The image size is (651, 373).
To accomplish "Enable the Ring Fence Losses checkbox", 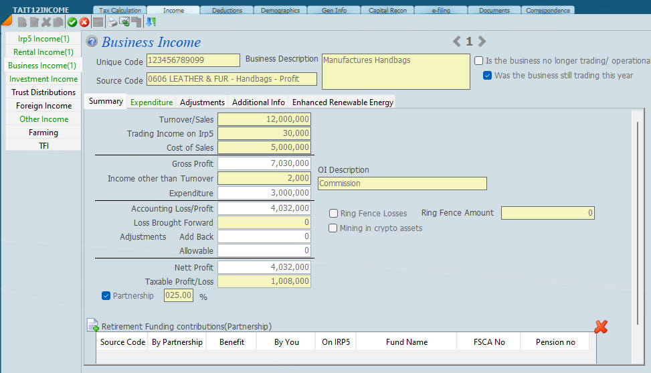I will pos(333,213).
